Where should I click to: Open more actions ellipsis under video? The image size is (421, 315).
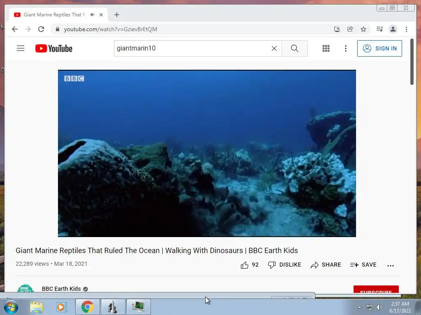click(x=391, y=265)
